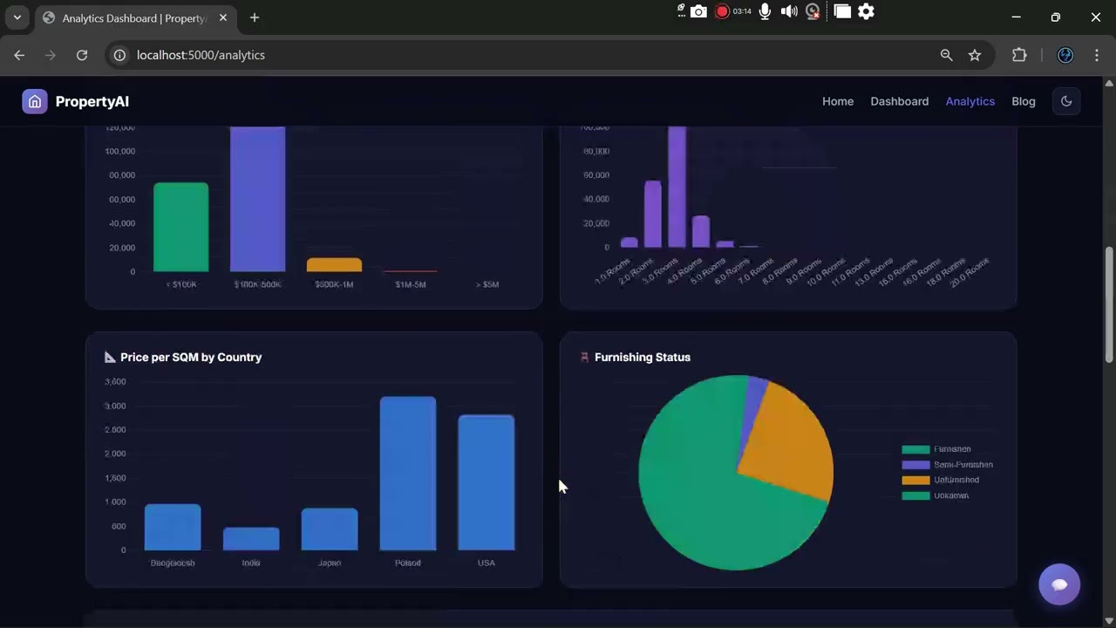The image size is (1116, 628).
Task: Open the zoom magnifier in address bar
Action: tap(946, 55)
